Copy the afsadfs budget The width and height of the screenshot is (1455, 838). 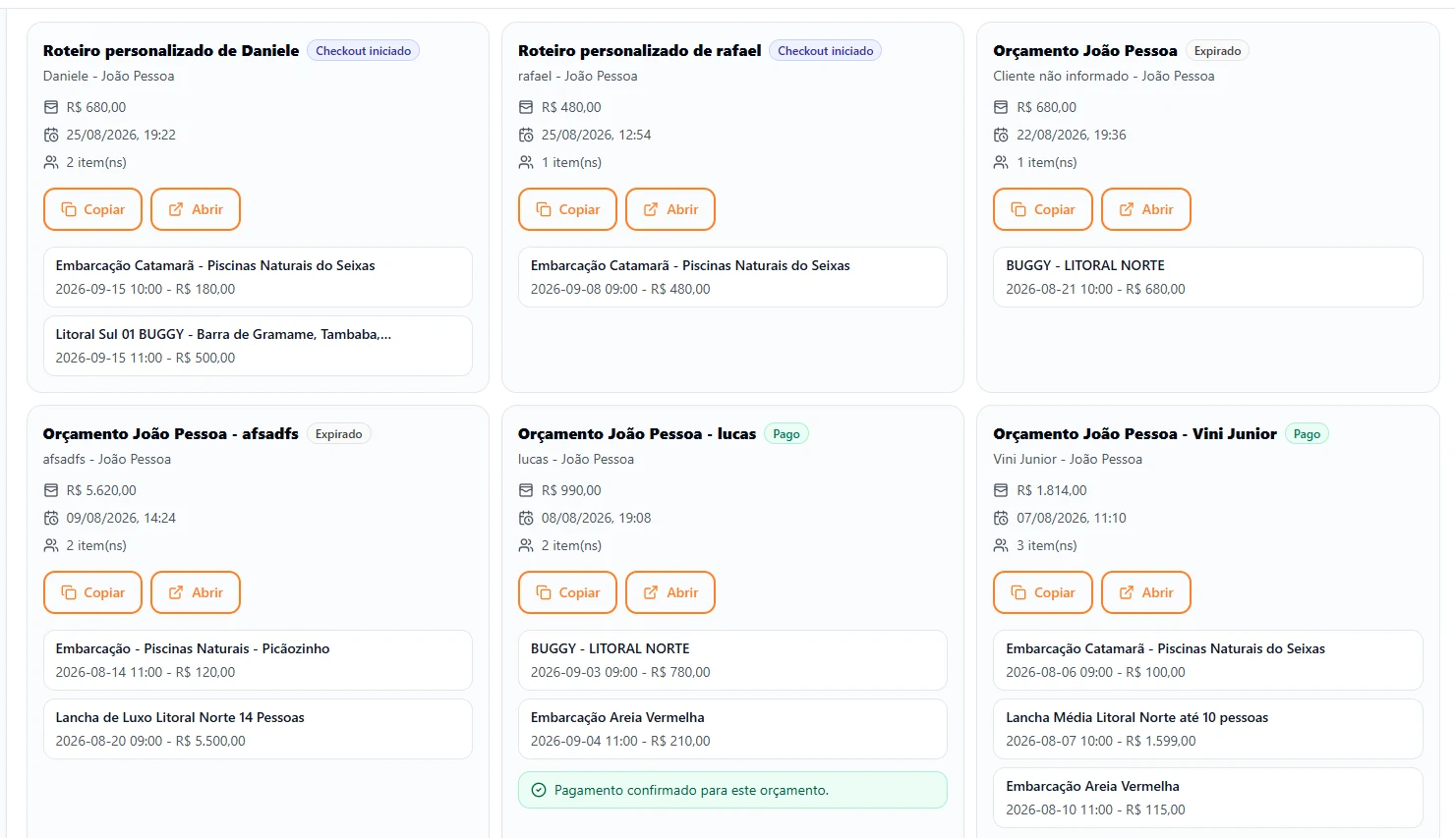coord(92,592)
